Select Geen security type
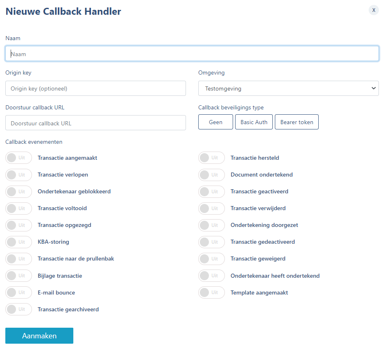Image resolution: width=383 pixels, height=349 pixels. [x=215, y=122]
